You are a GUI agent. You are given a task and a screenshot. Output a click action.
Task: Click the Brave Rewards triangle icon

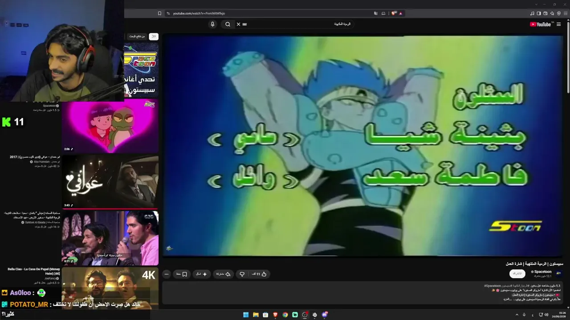click(x=401, y=13)
